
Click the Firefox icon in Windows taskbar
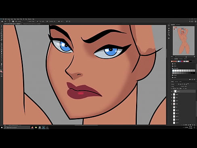click(x=32, y=127)
